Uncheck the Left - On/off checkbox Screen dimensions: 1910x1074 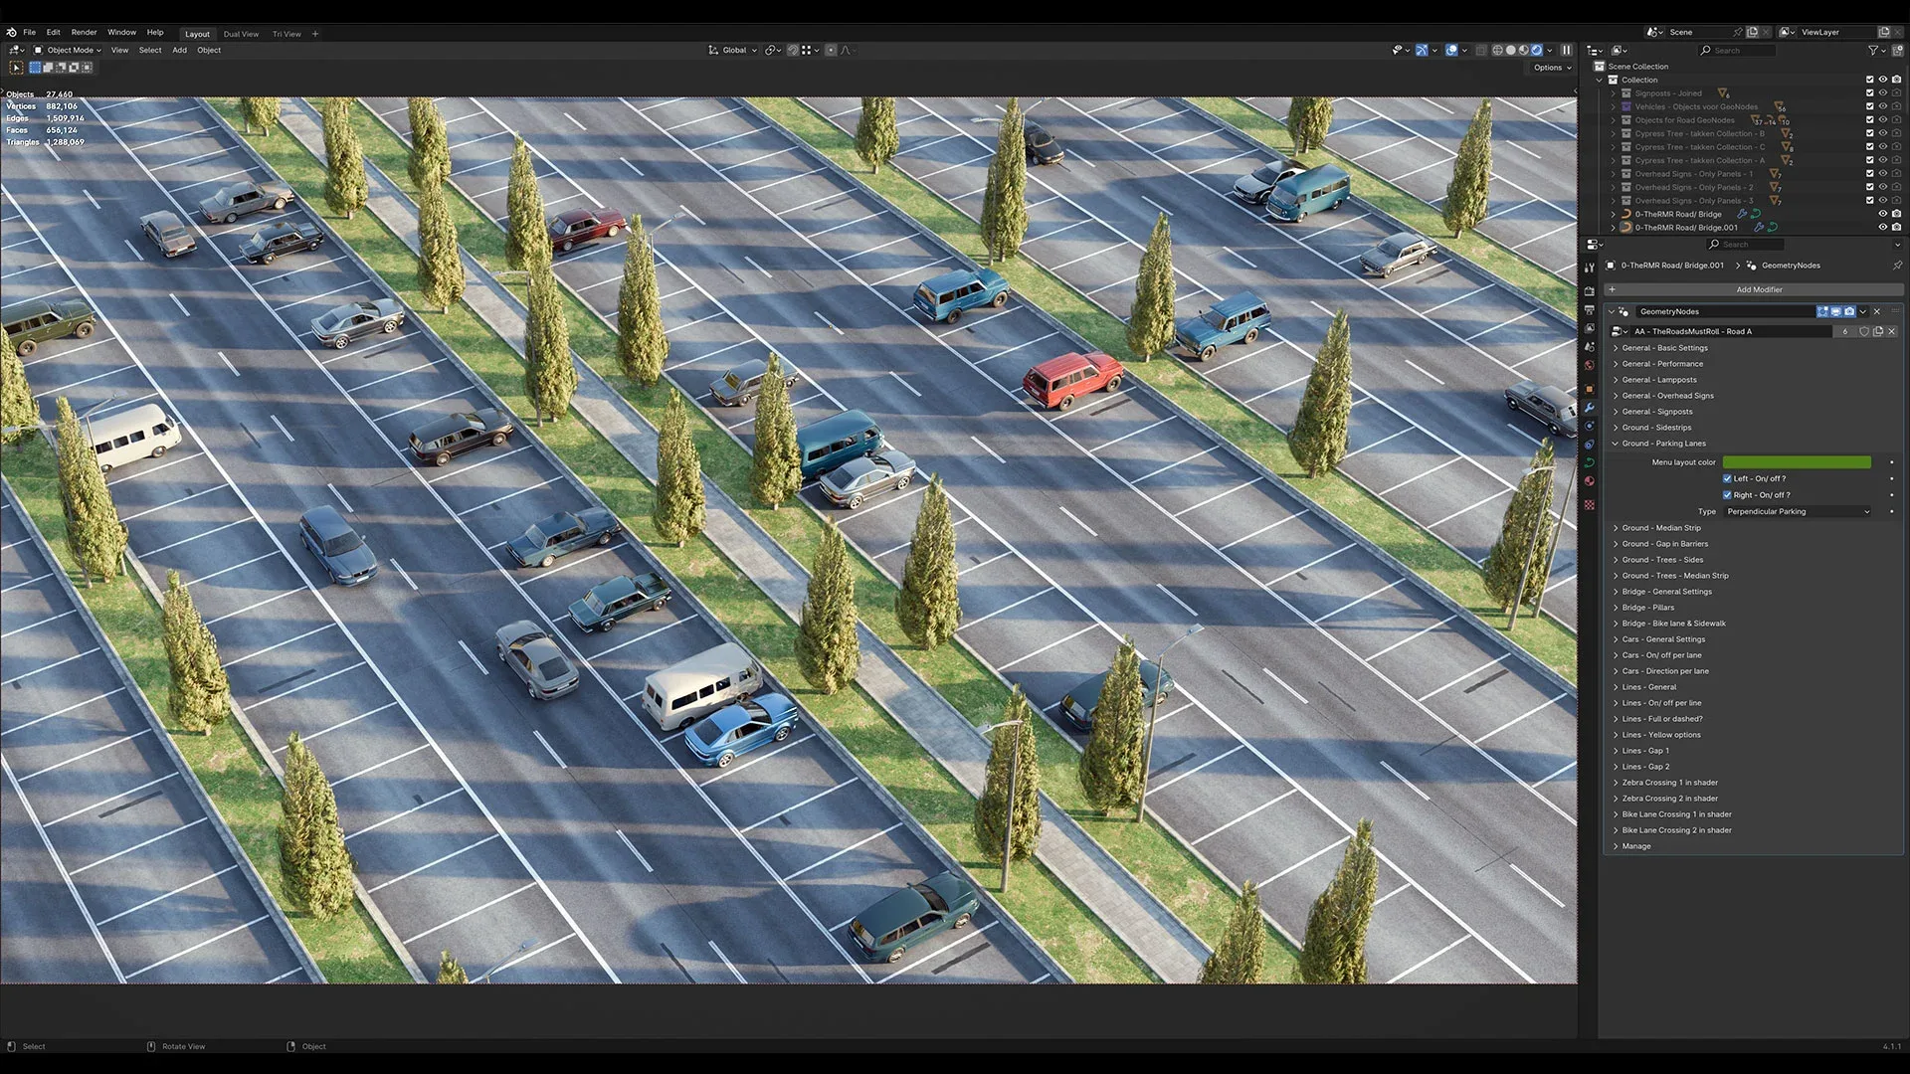1727,478
